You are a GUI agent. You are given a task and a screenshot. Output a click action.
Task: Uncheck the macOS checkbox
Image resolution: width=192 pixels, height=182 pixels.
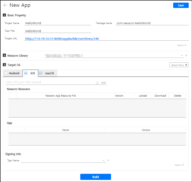pyautogui.click(x=41, y=73)
